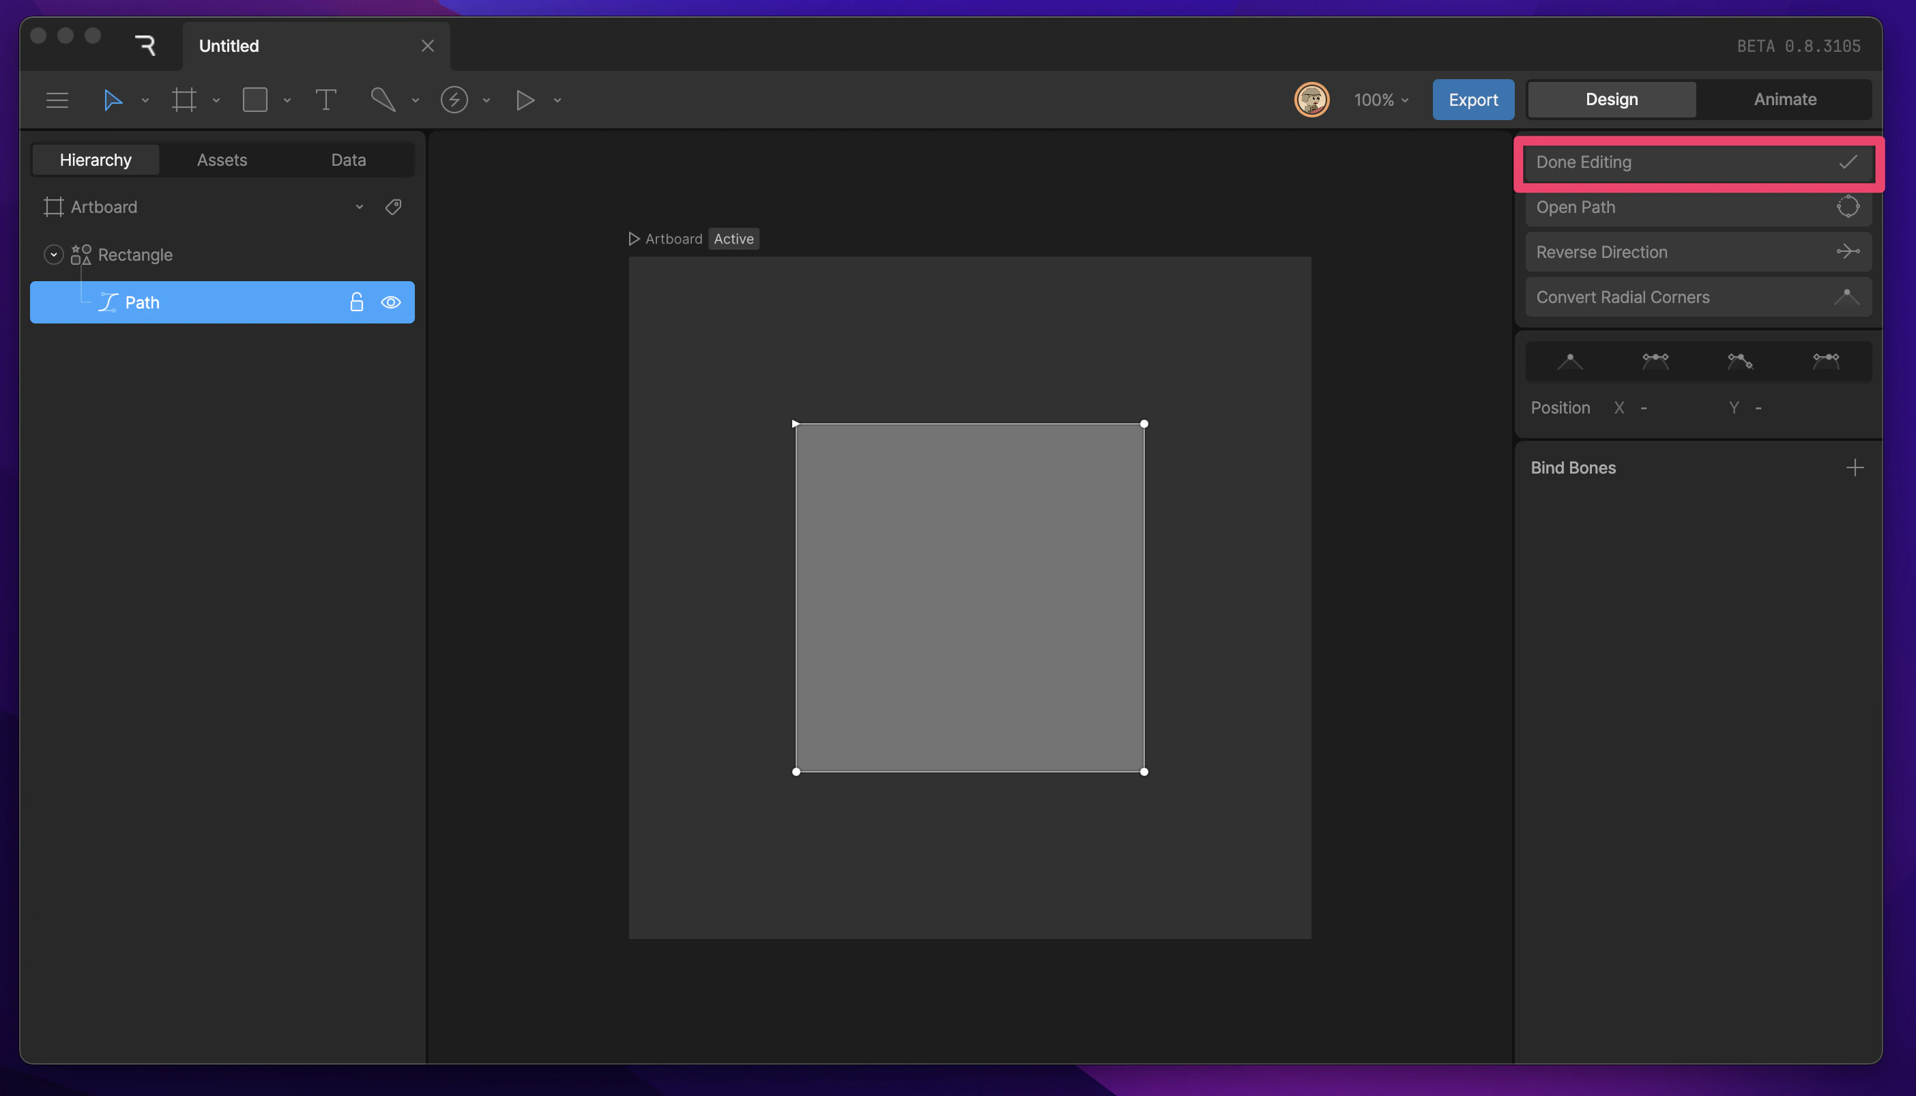Click the Rectangle shape tool
This screenshot has width=1916, height=1096.
pos(255,100)
